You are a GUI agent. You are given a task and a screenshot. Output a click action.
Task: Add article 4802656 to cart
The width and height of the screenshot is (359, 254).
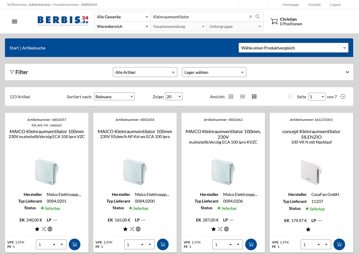click(x=163, y=244)
